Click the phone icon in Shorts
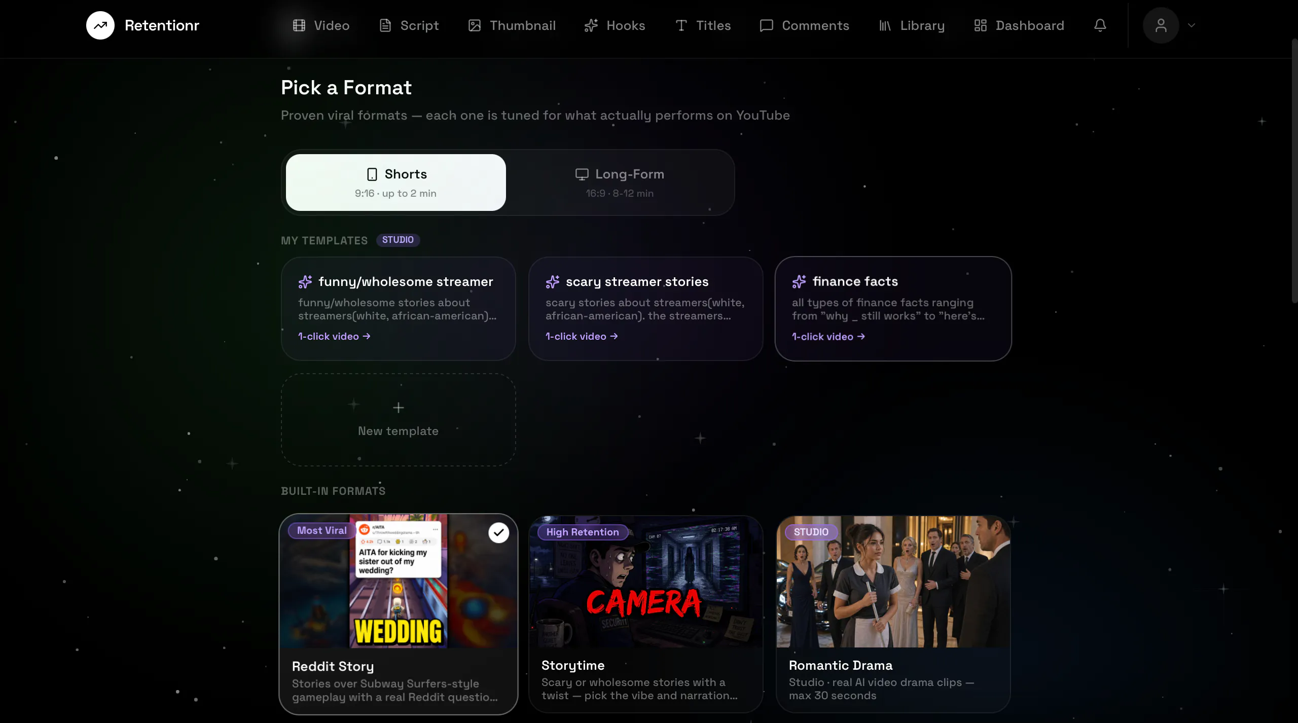This screenshot has height=723, width=1298. click(x=372, y=174)
